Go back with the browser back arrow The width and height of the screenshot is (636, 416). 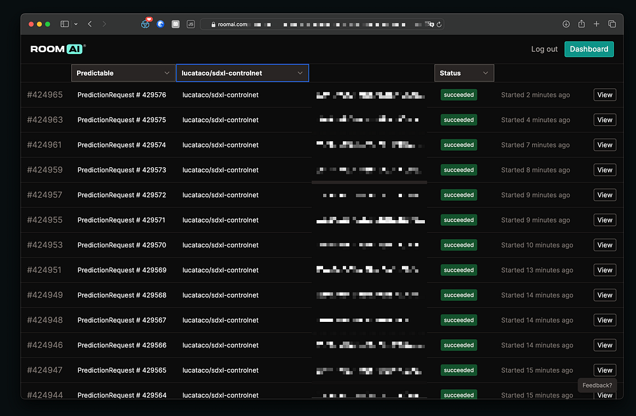90,24
